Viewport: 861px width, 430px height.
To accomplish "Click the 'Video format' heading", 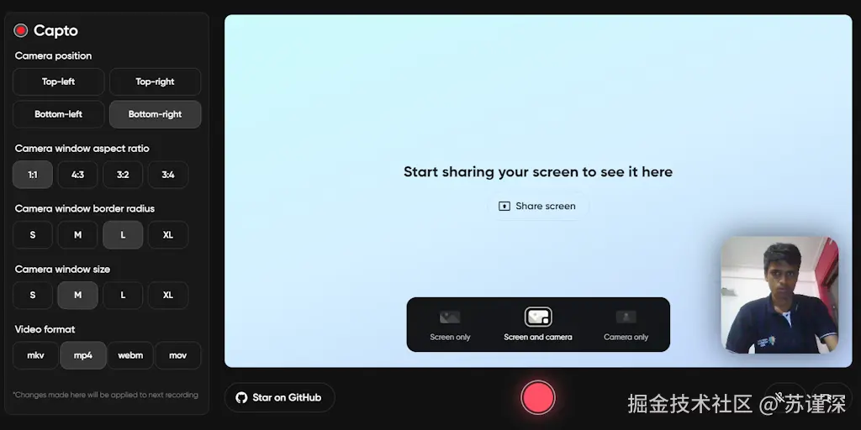I will pos(45,329).
